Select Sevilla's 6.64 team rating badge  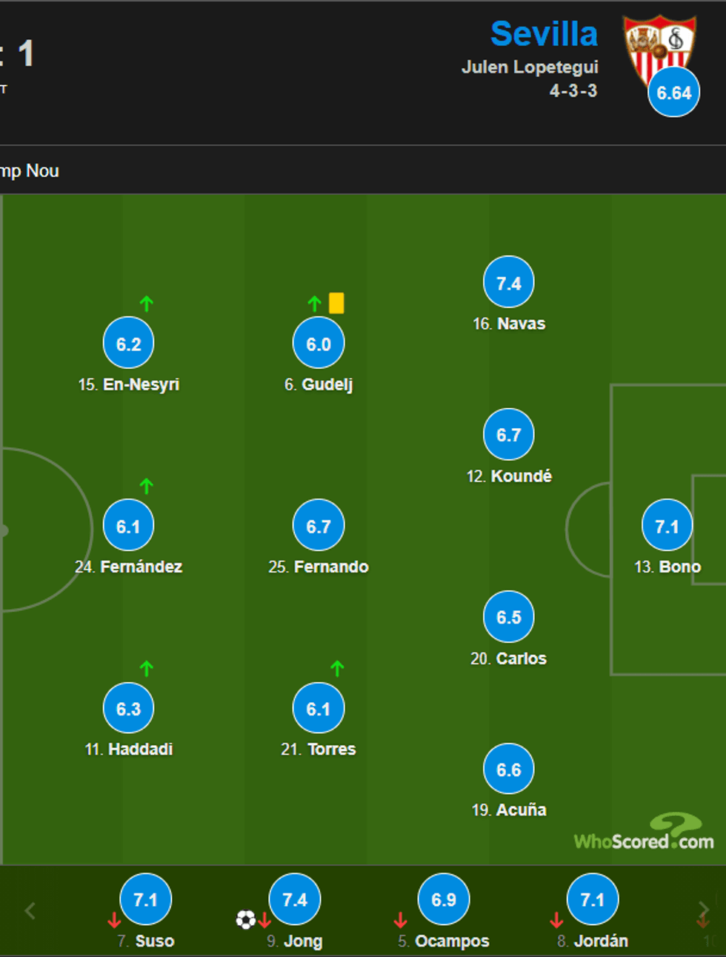673,93
